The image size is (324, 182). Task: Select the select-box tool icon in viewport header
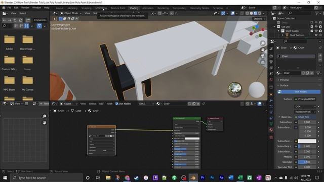(x=61, y=19)
